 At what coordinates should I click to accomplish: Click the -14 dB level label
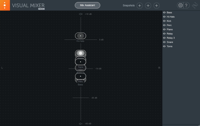(x=98, y=68)
